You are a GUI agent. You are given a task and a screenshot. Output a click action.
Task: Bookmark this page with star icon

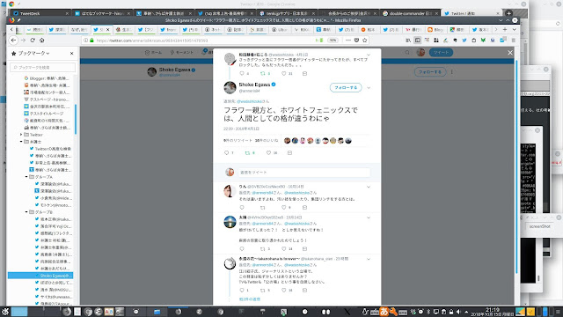pyautogui.click(x=365, y=41)
